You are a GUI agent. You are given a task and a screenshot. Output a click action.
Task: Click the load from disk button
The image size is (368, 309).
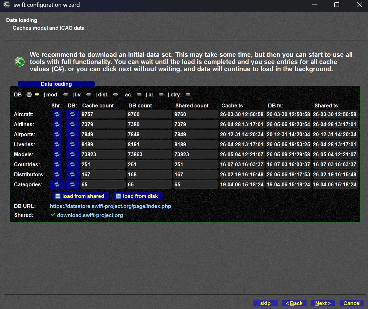click(138, 196)
